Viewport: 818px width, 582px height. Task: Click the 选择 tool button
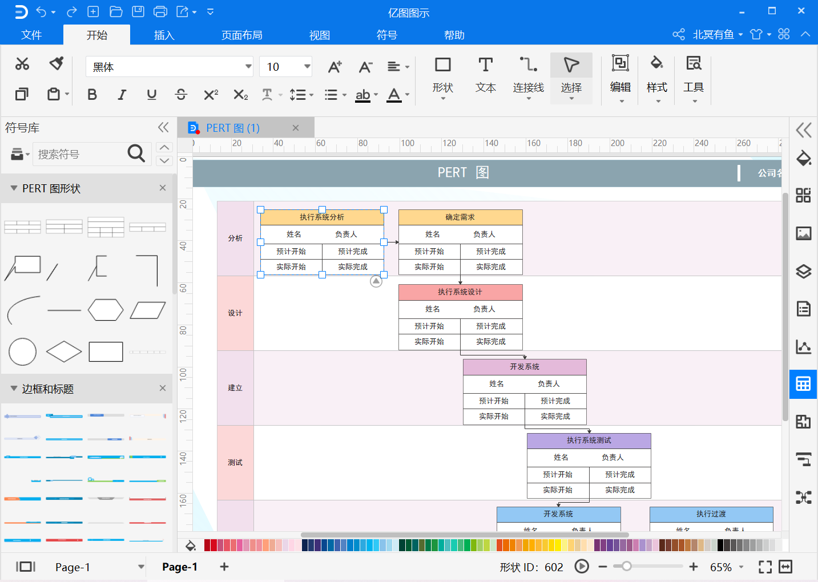click(571, 78)
